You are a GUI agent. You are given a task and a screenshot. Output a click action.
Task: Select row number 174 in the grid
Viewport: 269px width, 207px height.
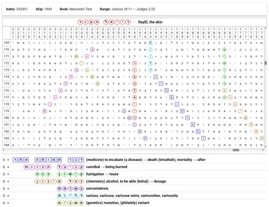pos(6,77)
